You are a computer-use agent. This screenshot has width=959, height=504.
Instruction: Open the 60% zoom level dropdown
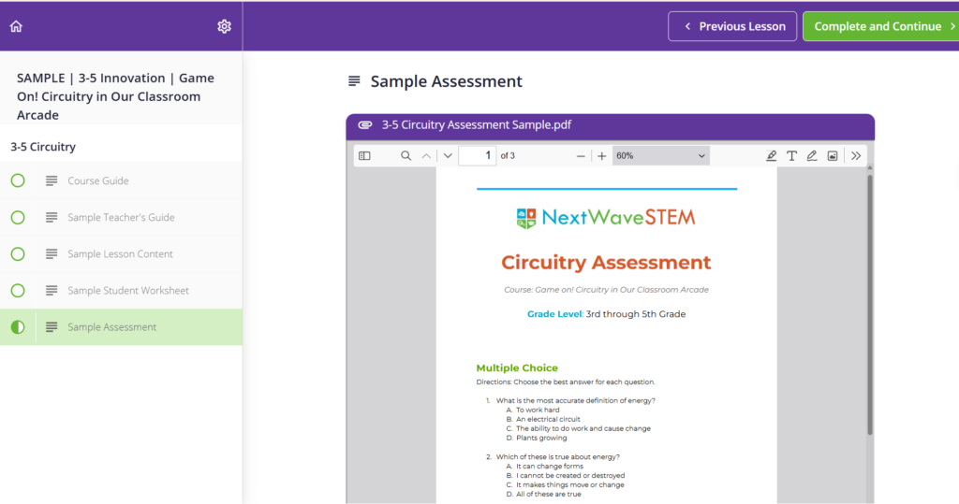660,156
